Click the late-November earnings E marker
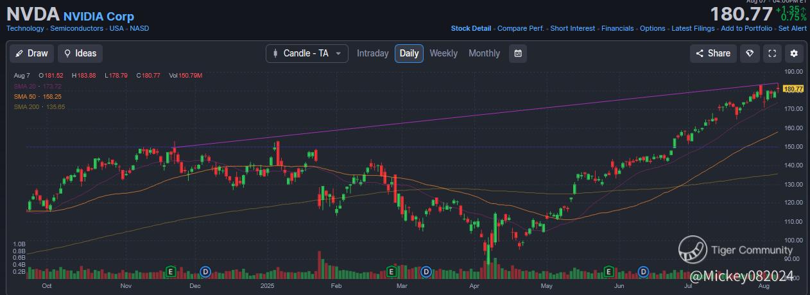Screen dimensions: 810x295 171,272
